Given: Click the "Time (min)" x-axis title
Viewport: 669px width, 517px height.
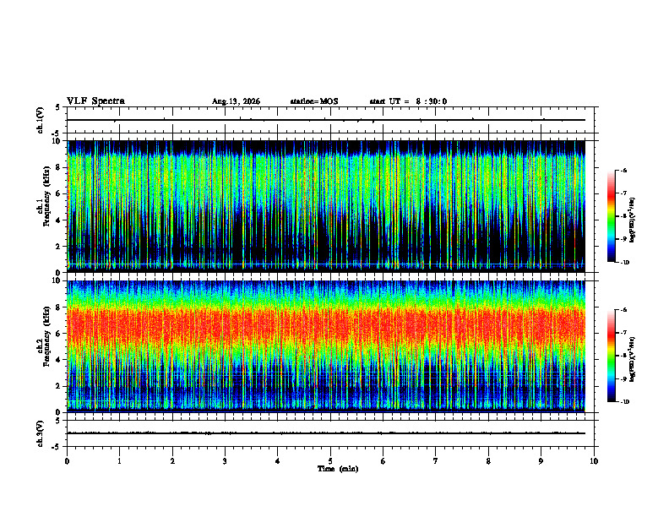Looking at the screenshot, I should coord(338,469).
